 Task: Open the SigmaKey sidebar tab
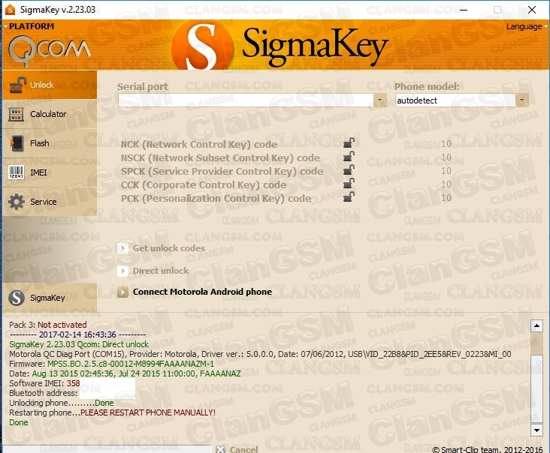click(x=50, y=298)
